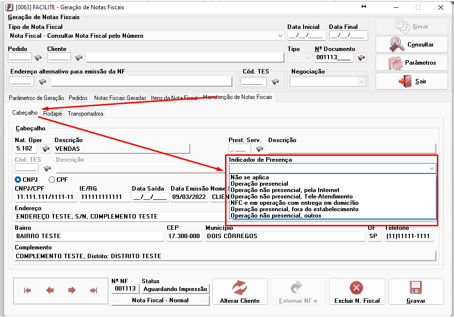Click the Endereço field
The image size is (454, 317).
point(120,217)
